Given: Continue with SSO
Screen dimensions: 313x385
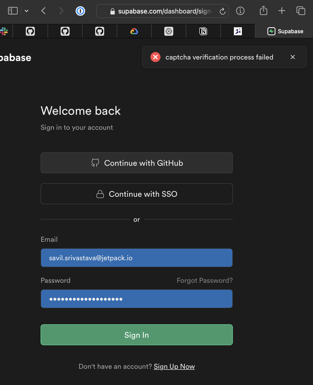Looking at the screenshot, I should tap(136, 194).
